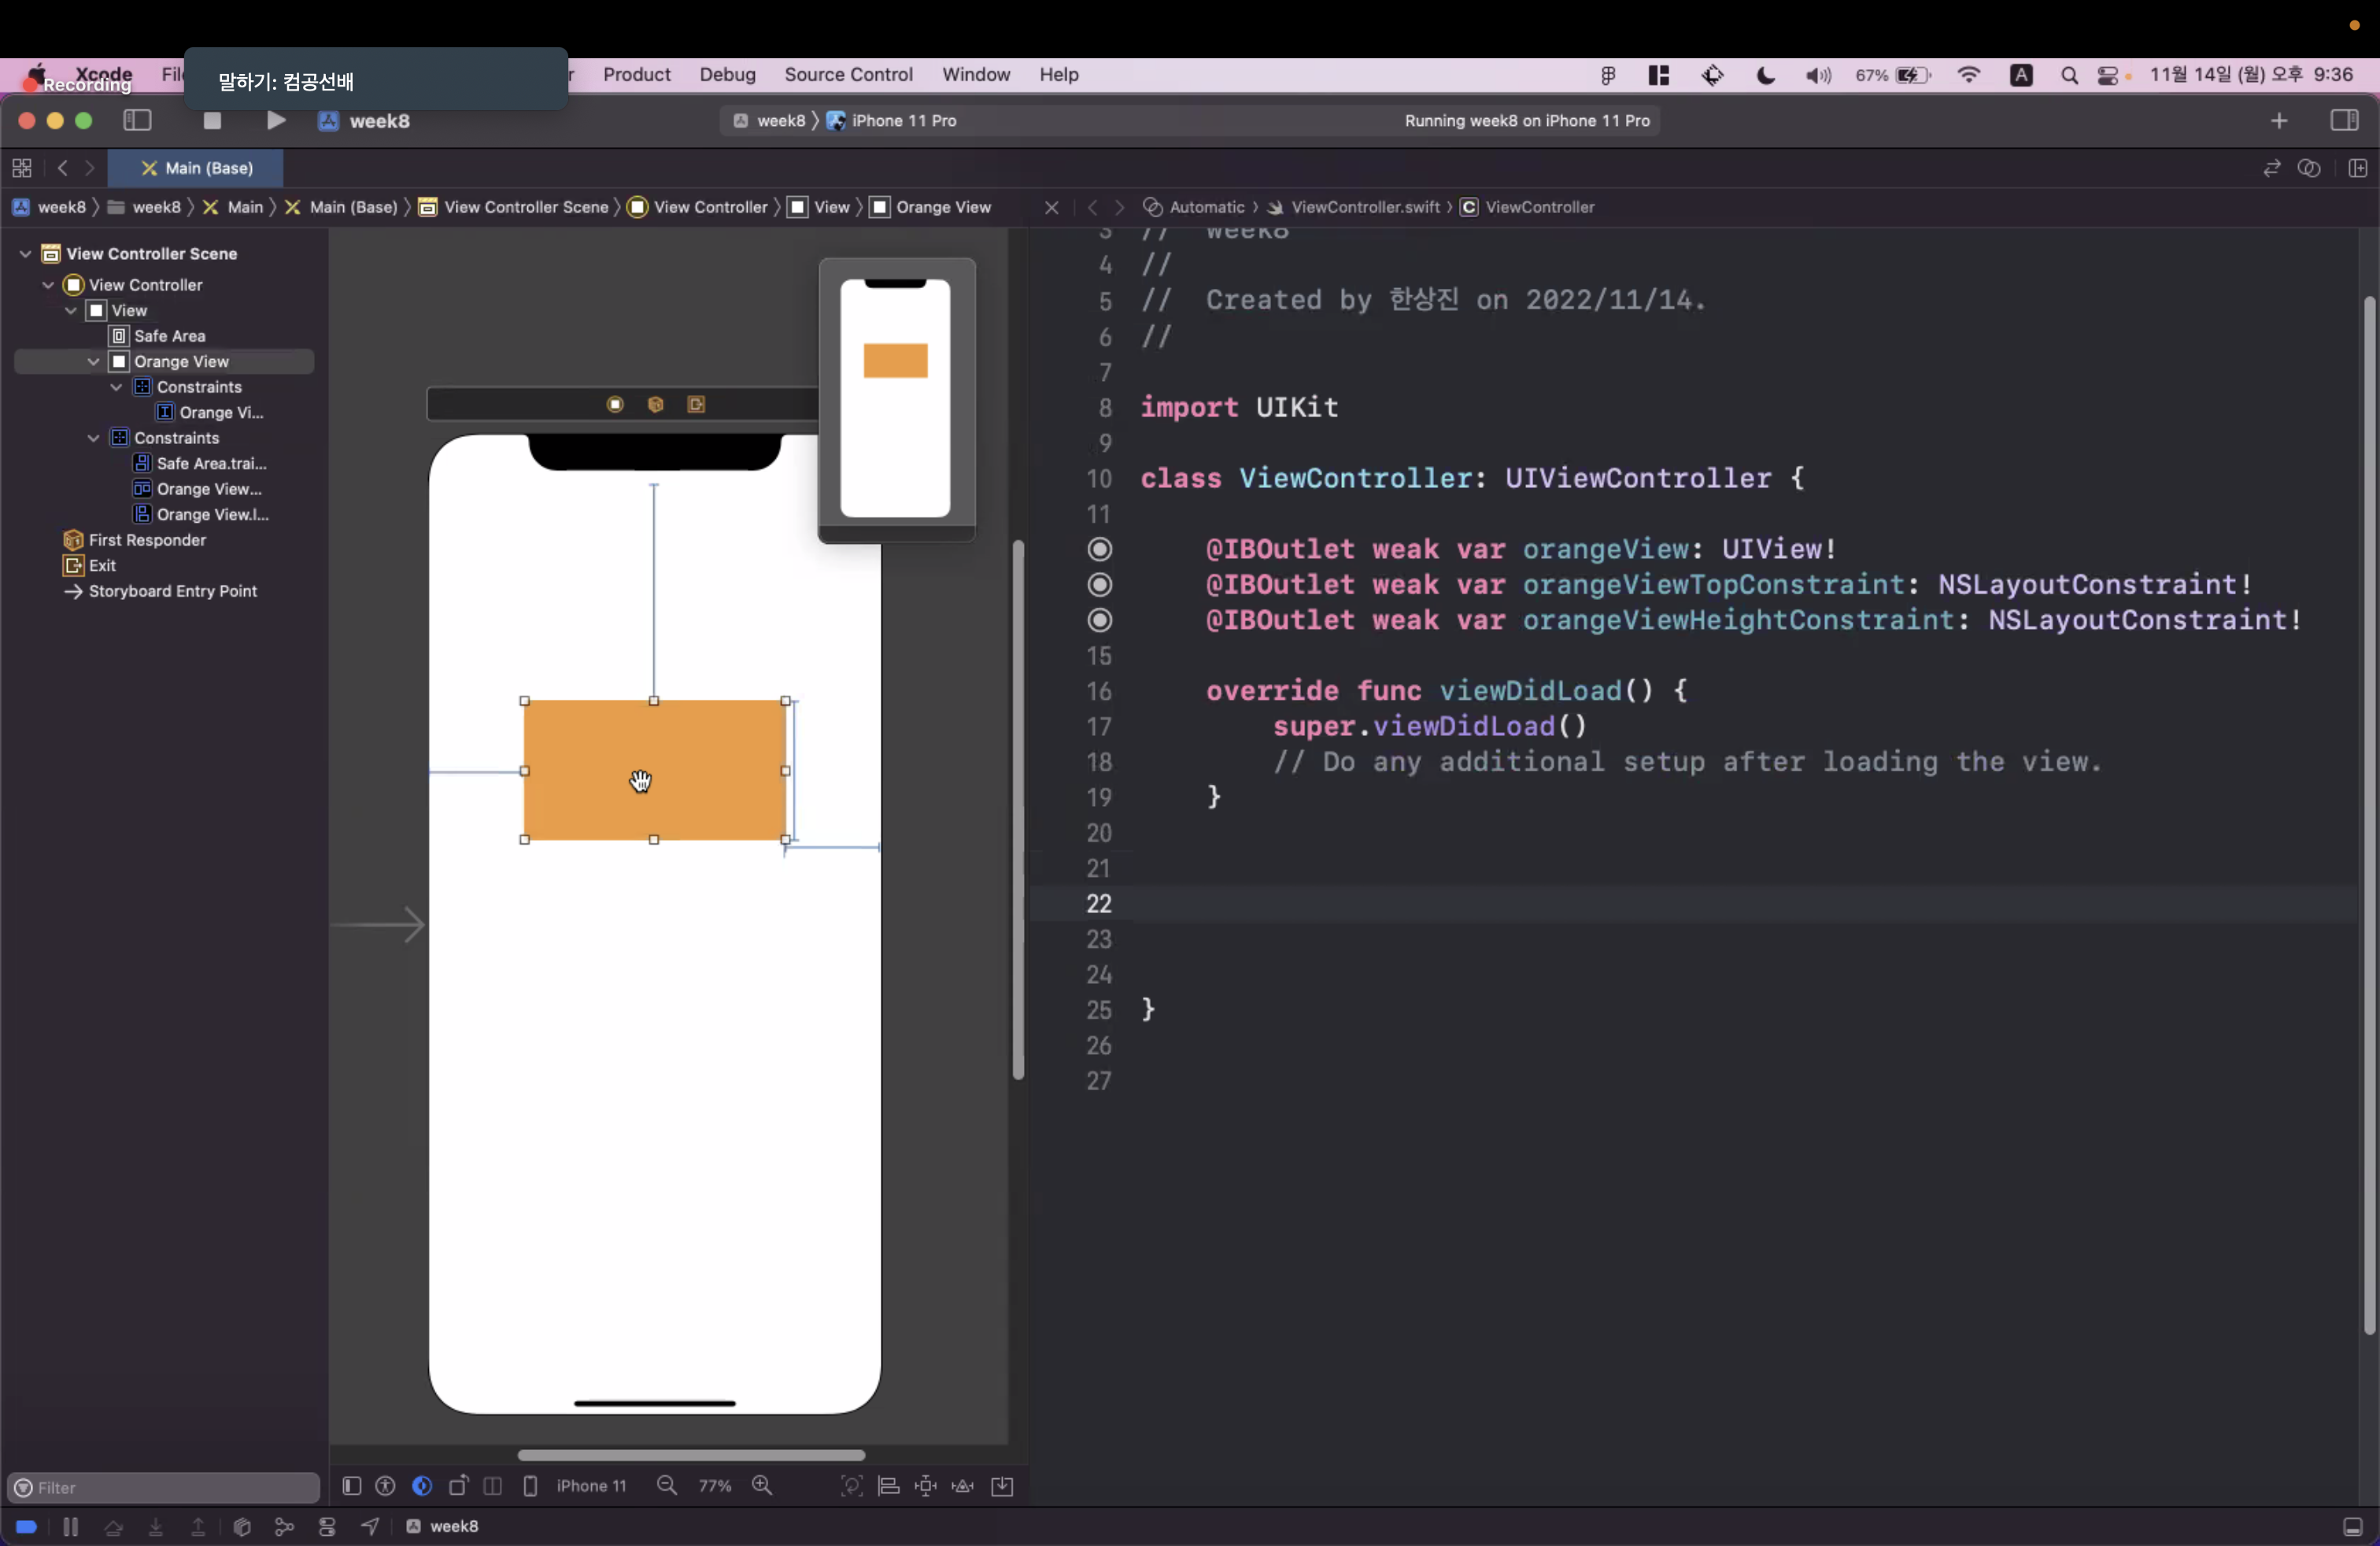Open the Help menu

pos(1058,74)
